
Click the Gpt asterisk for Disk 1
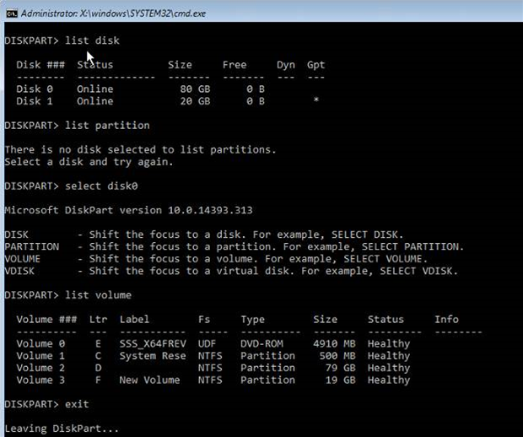pyautogui.click(x=315, y=100)
